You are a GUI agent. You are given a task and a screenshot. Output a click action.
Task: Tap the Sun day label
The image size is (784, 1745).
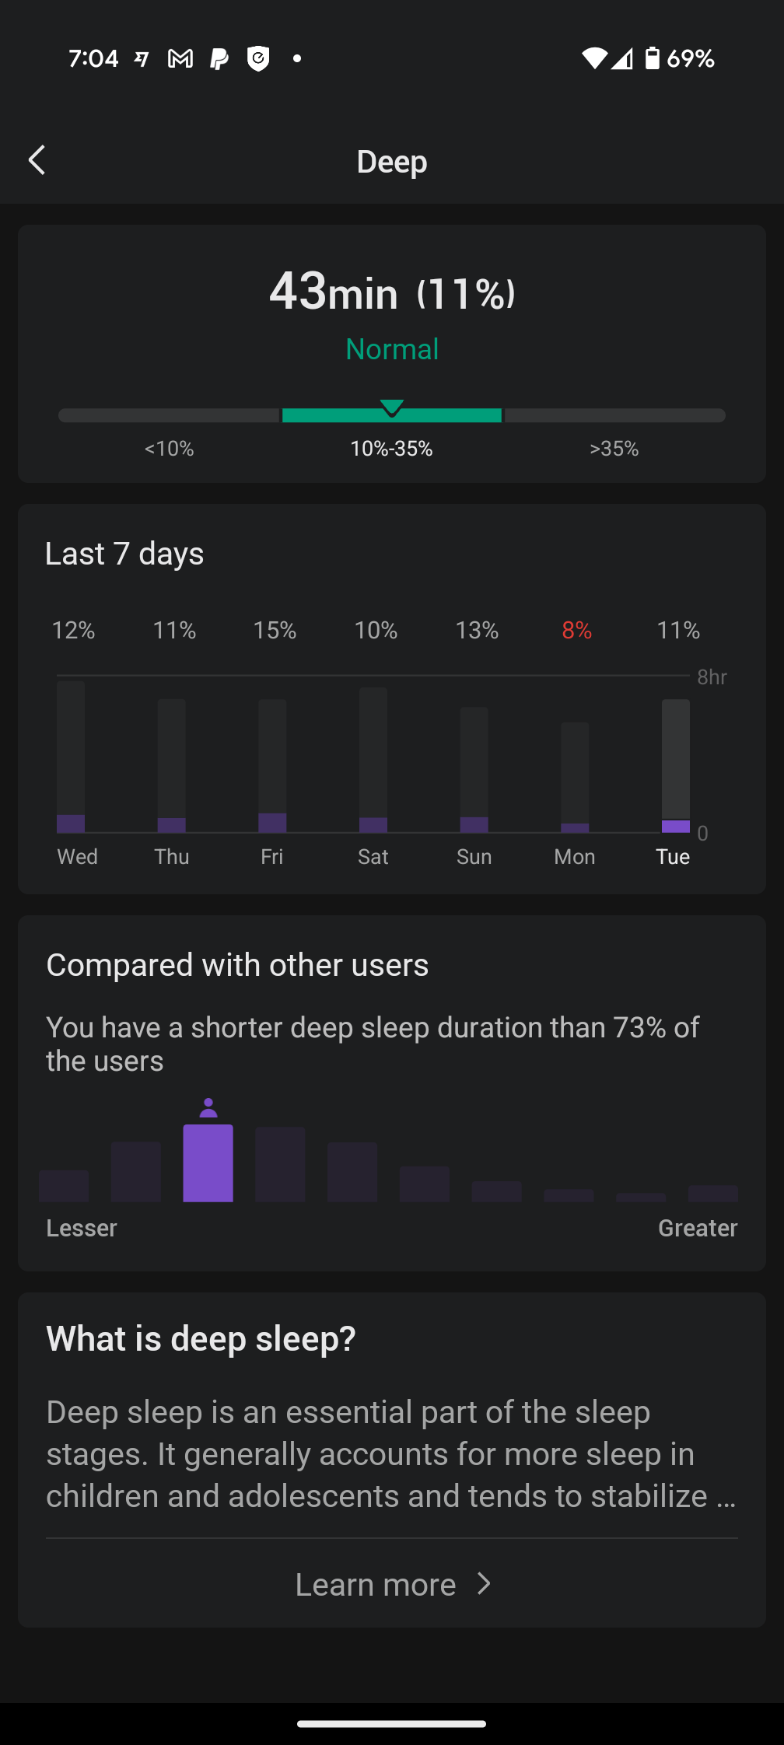[474, 857]
